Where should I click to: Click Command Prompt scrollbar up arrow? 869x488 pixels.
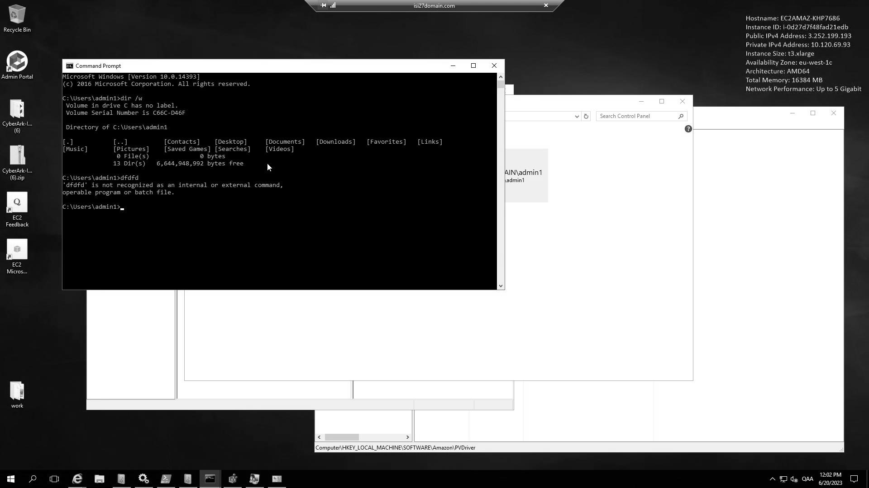(501, 77)
